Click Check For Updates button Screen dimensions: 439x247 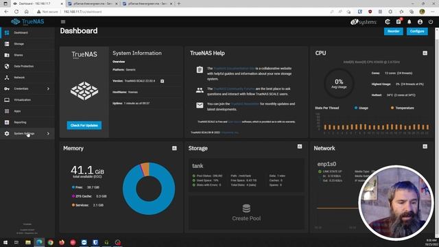[x=84, y=125]
